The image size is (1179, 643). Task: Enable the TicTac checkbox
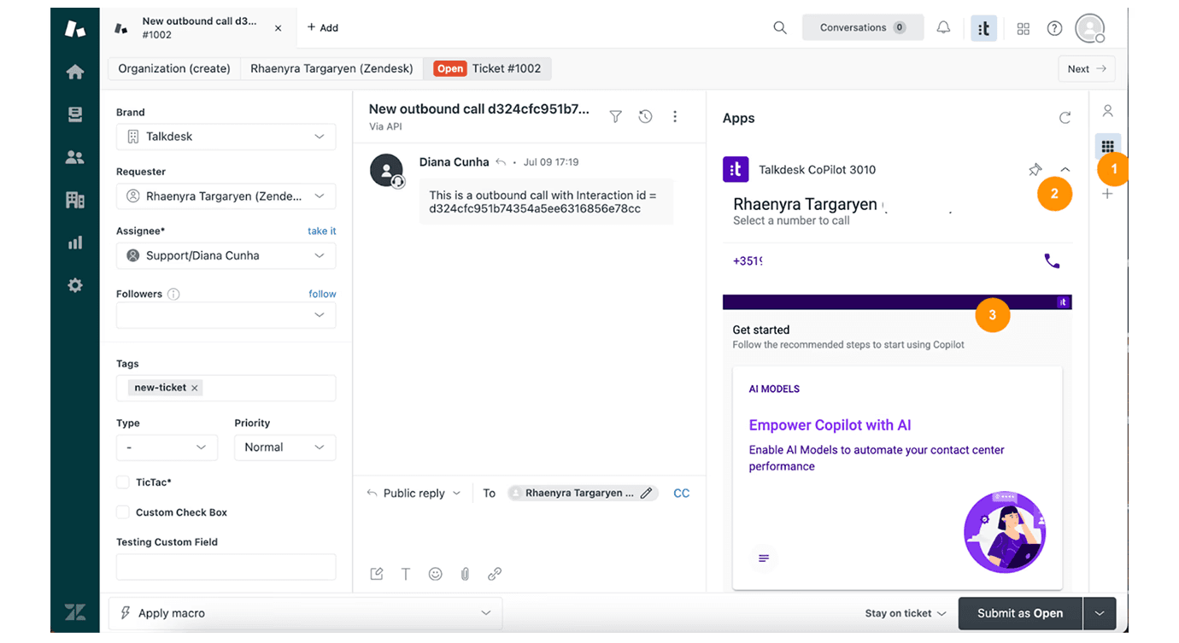(123, 482)
